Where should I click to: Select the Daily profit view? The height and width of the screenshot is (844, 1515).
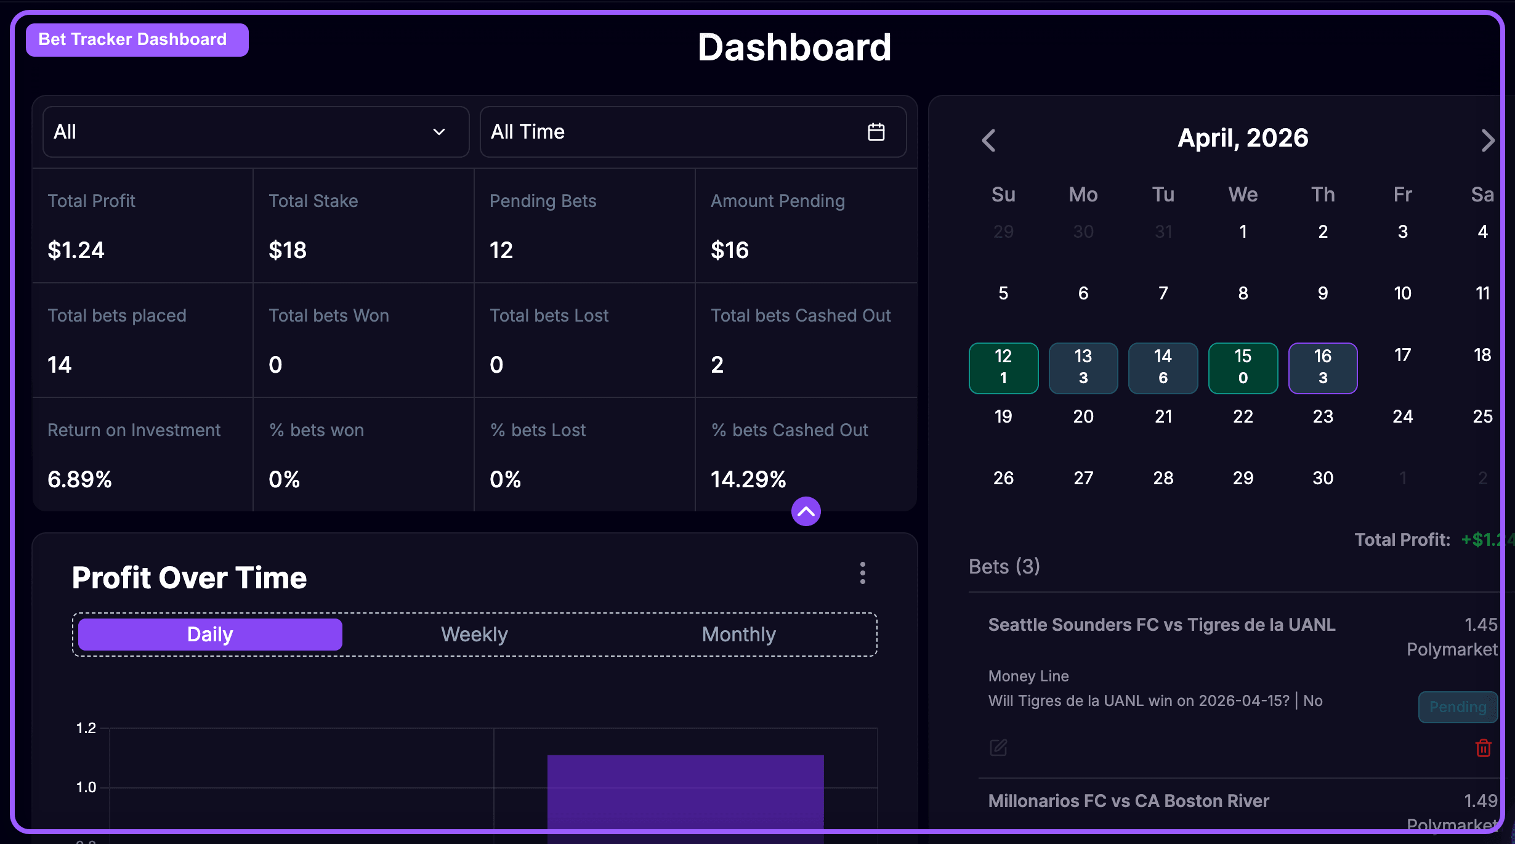209,634
